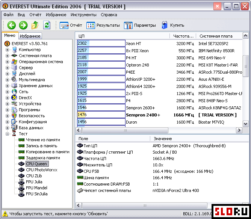Image resolution: width=251 pixels, height=219 pixels.
Task: Select the Программы icon in tree
Action: 14,110
